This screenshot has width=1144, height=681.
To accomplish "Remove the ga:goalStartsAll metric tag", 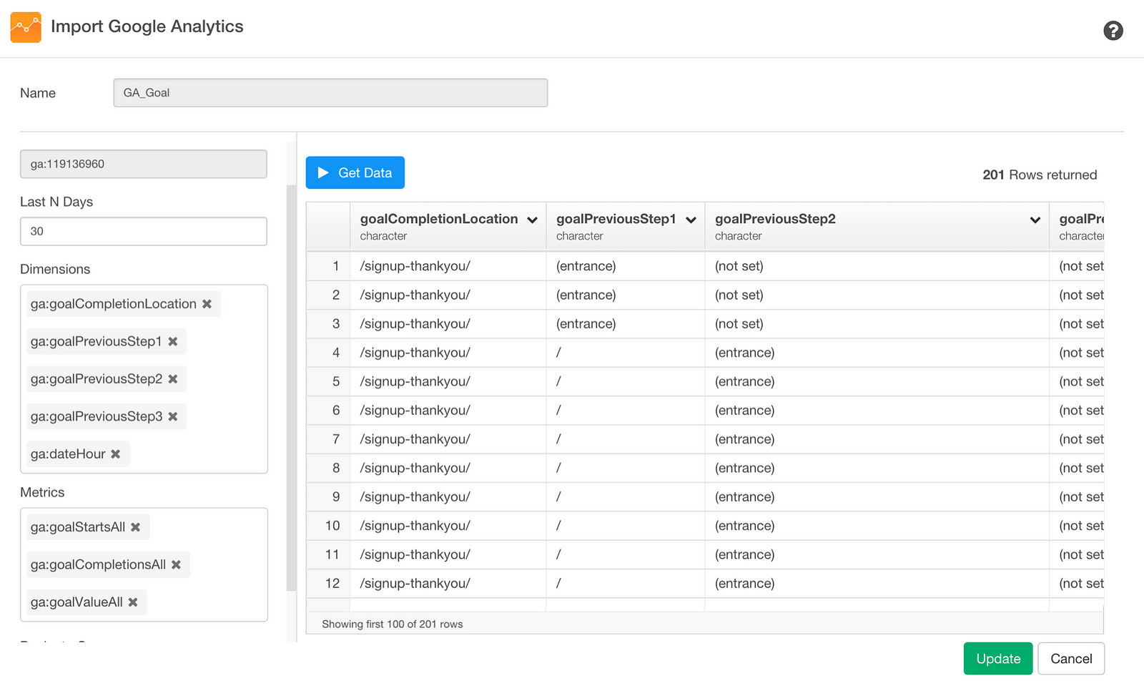I will point(135,527).
